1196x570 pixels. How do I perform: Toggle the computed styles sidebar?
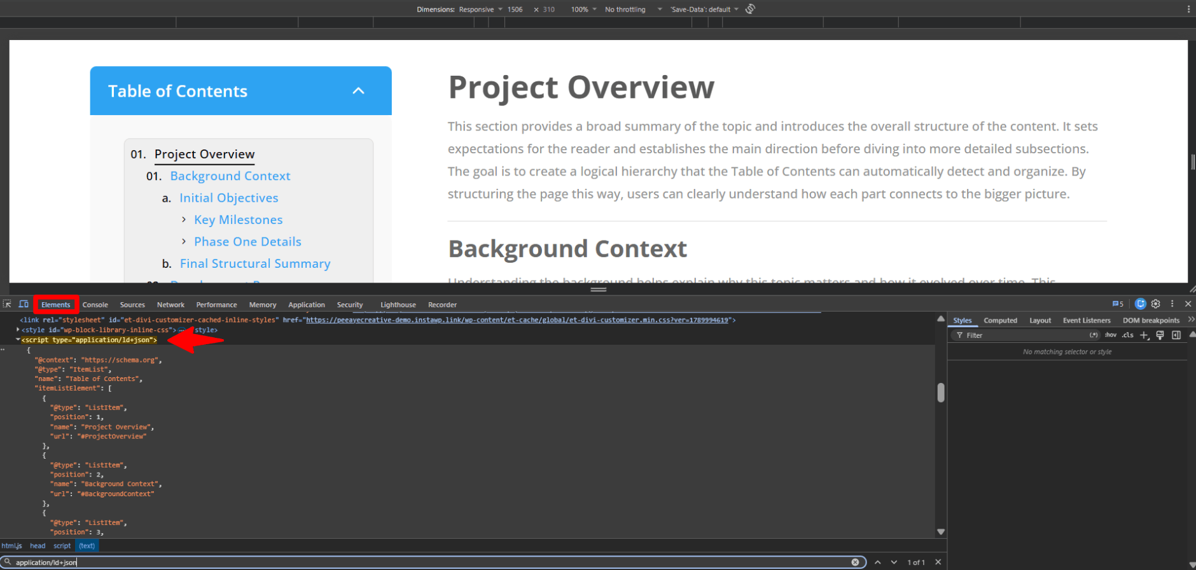[x=1176, y=335]
